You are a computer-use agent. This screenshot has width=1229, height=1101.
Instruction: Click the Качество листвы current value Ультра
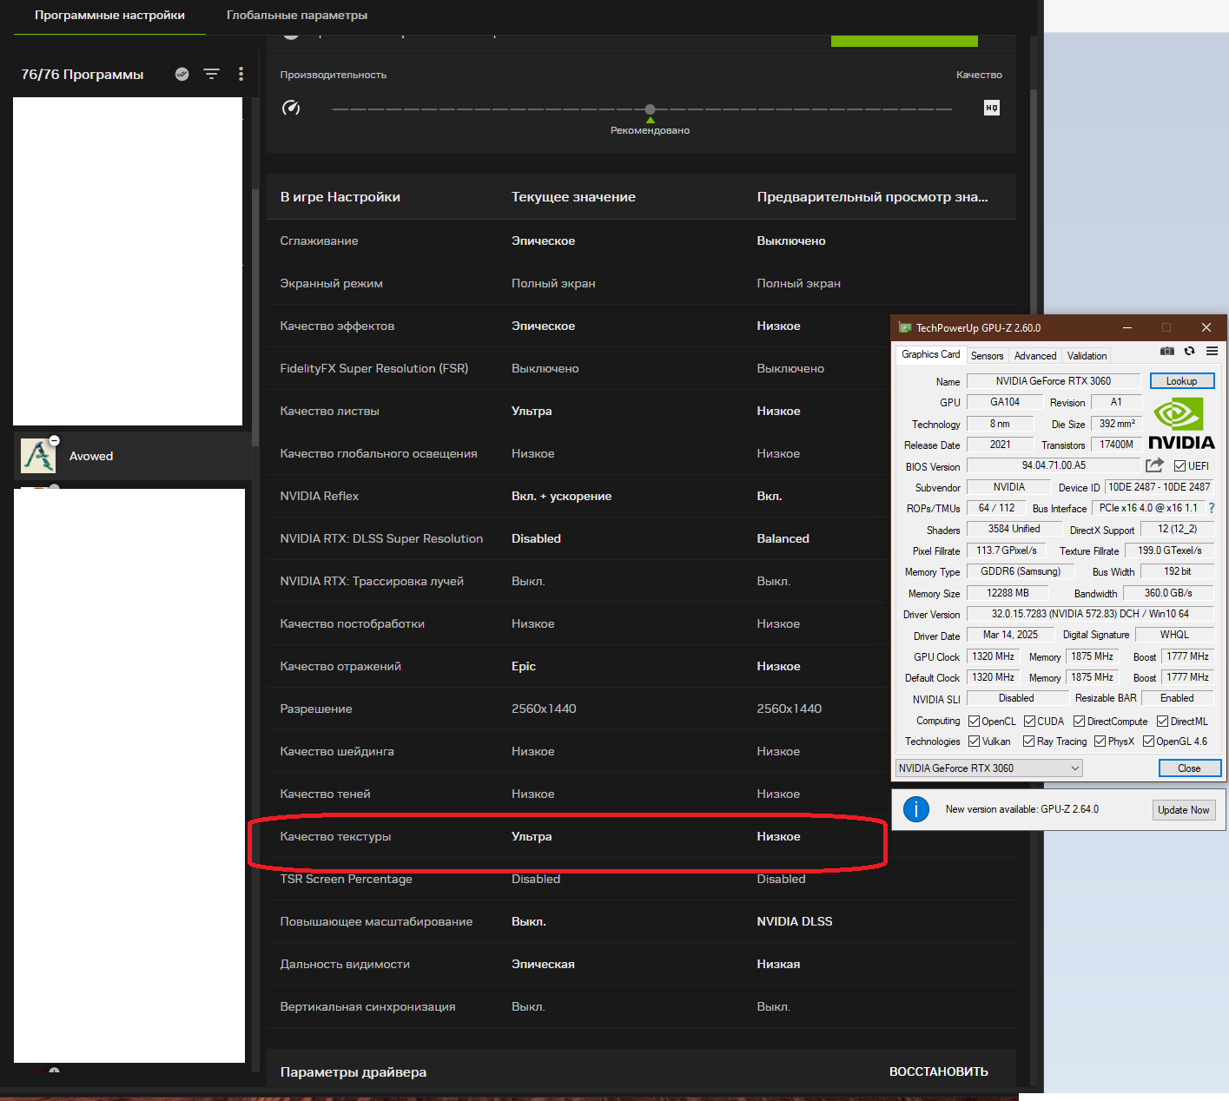pos(532,411)
